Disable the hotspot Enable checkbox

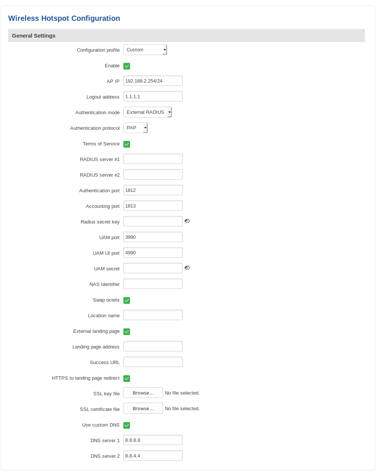pos(127,66)
